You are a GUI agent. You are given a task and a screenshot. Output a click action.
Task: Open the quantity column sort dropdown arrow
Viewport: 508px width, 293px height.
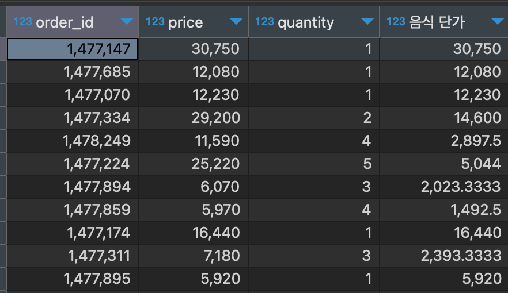point(367,22)
